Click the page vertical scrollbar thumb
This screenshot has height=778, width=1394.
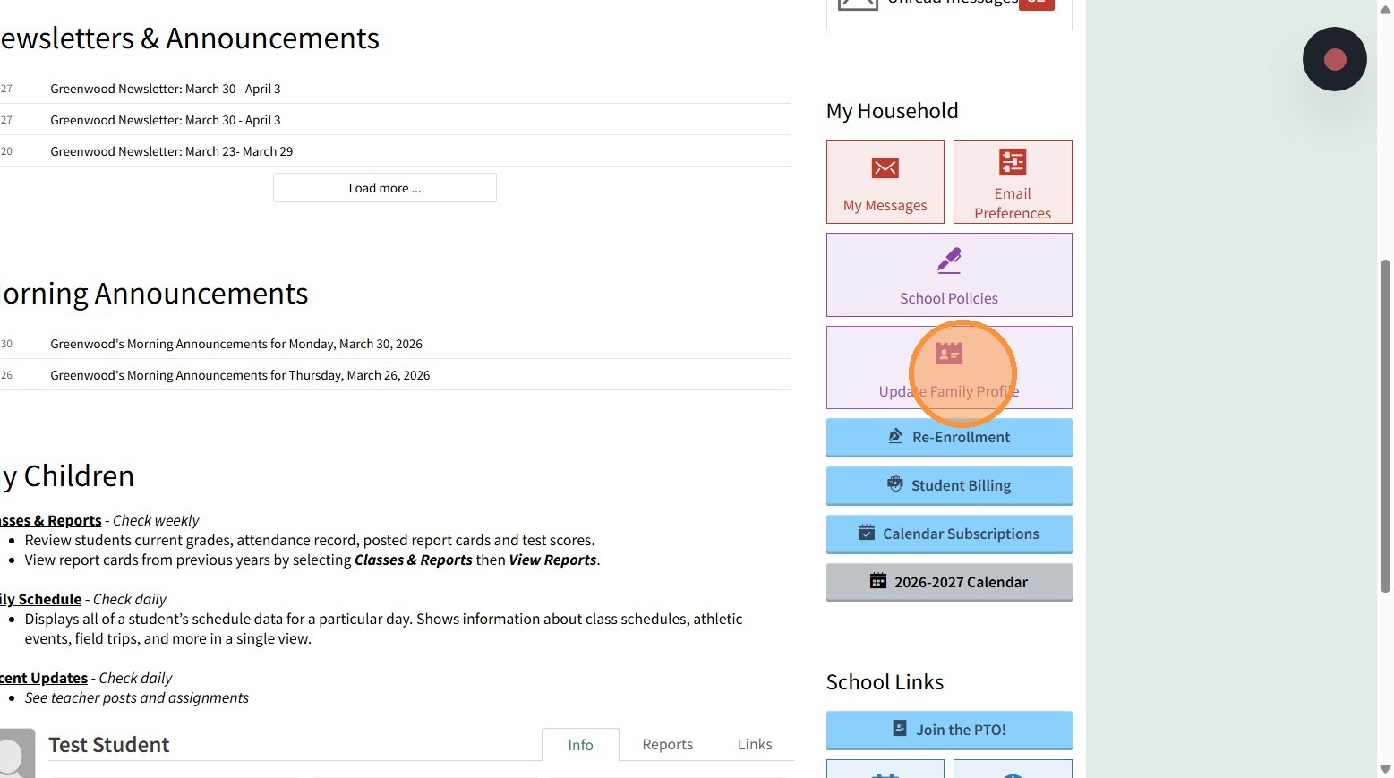tap(1385, 426)
